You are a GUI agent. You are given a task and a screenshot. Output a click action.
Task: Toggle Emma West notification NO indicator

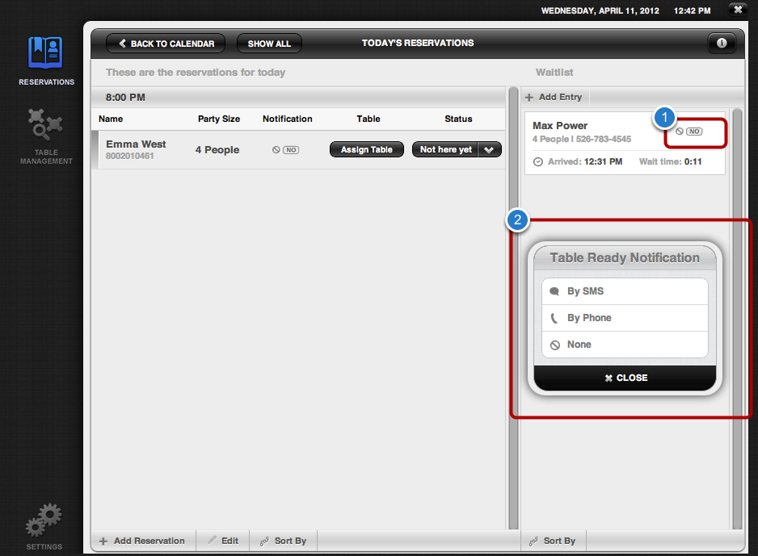click(286, 150)
